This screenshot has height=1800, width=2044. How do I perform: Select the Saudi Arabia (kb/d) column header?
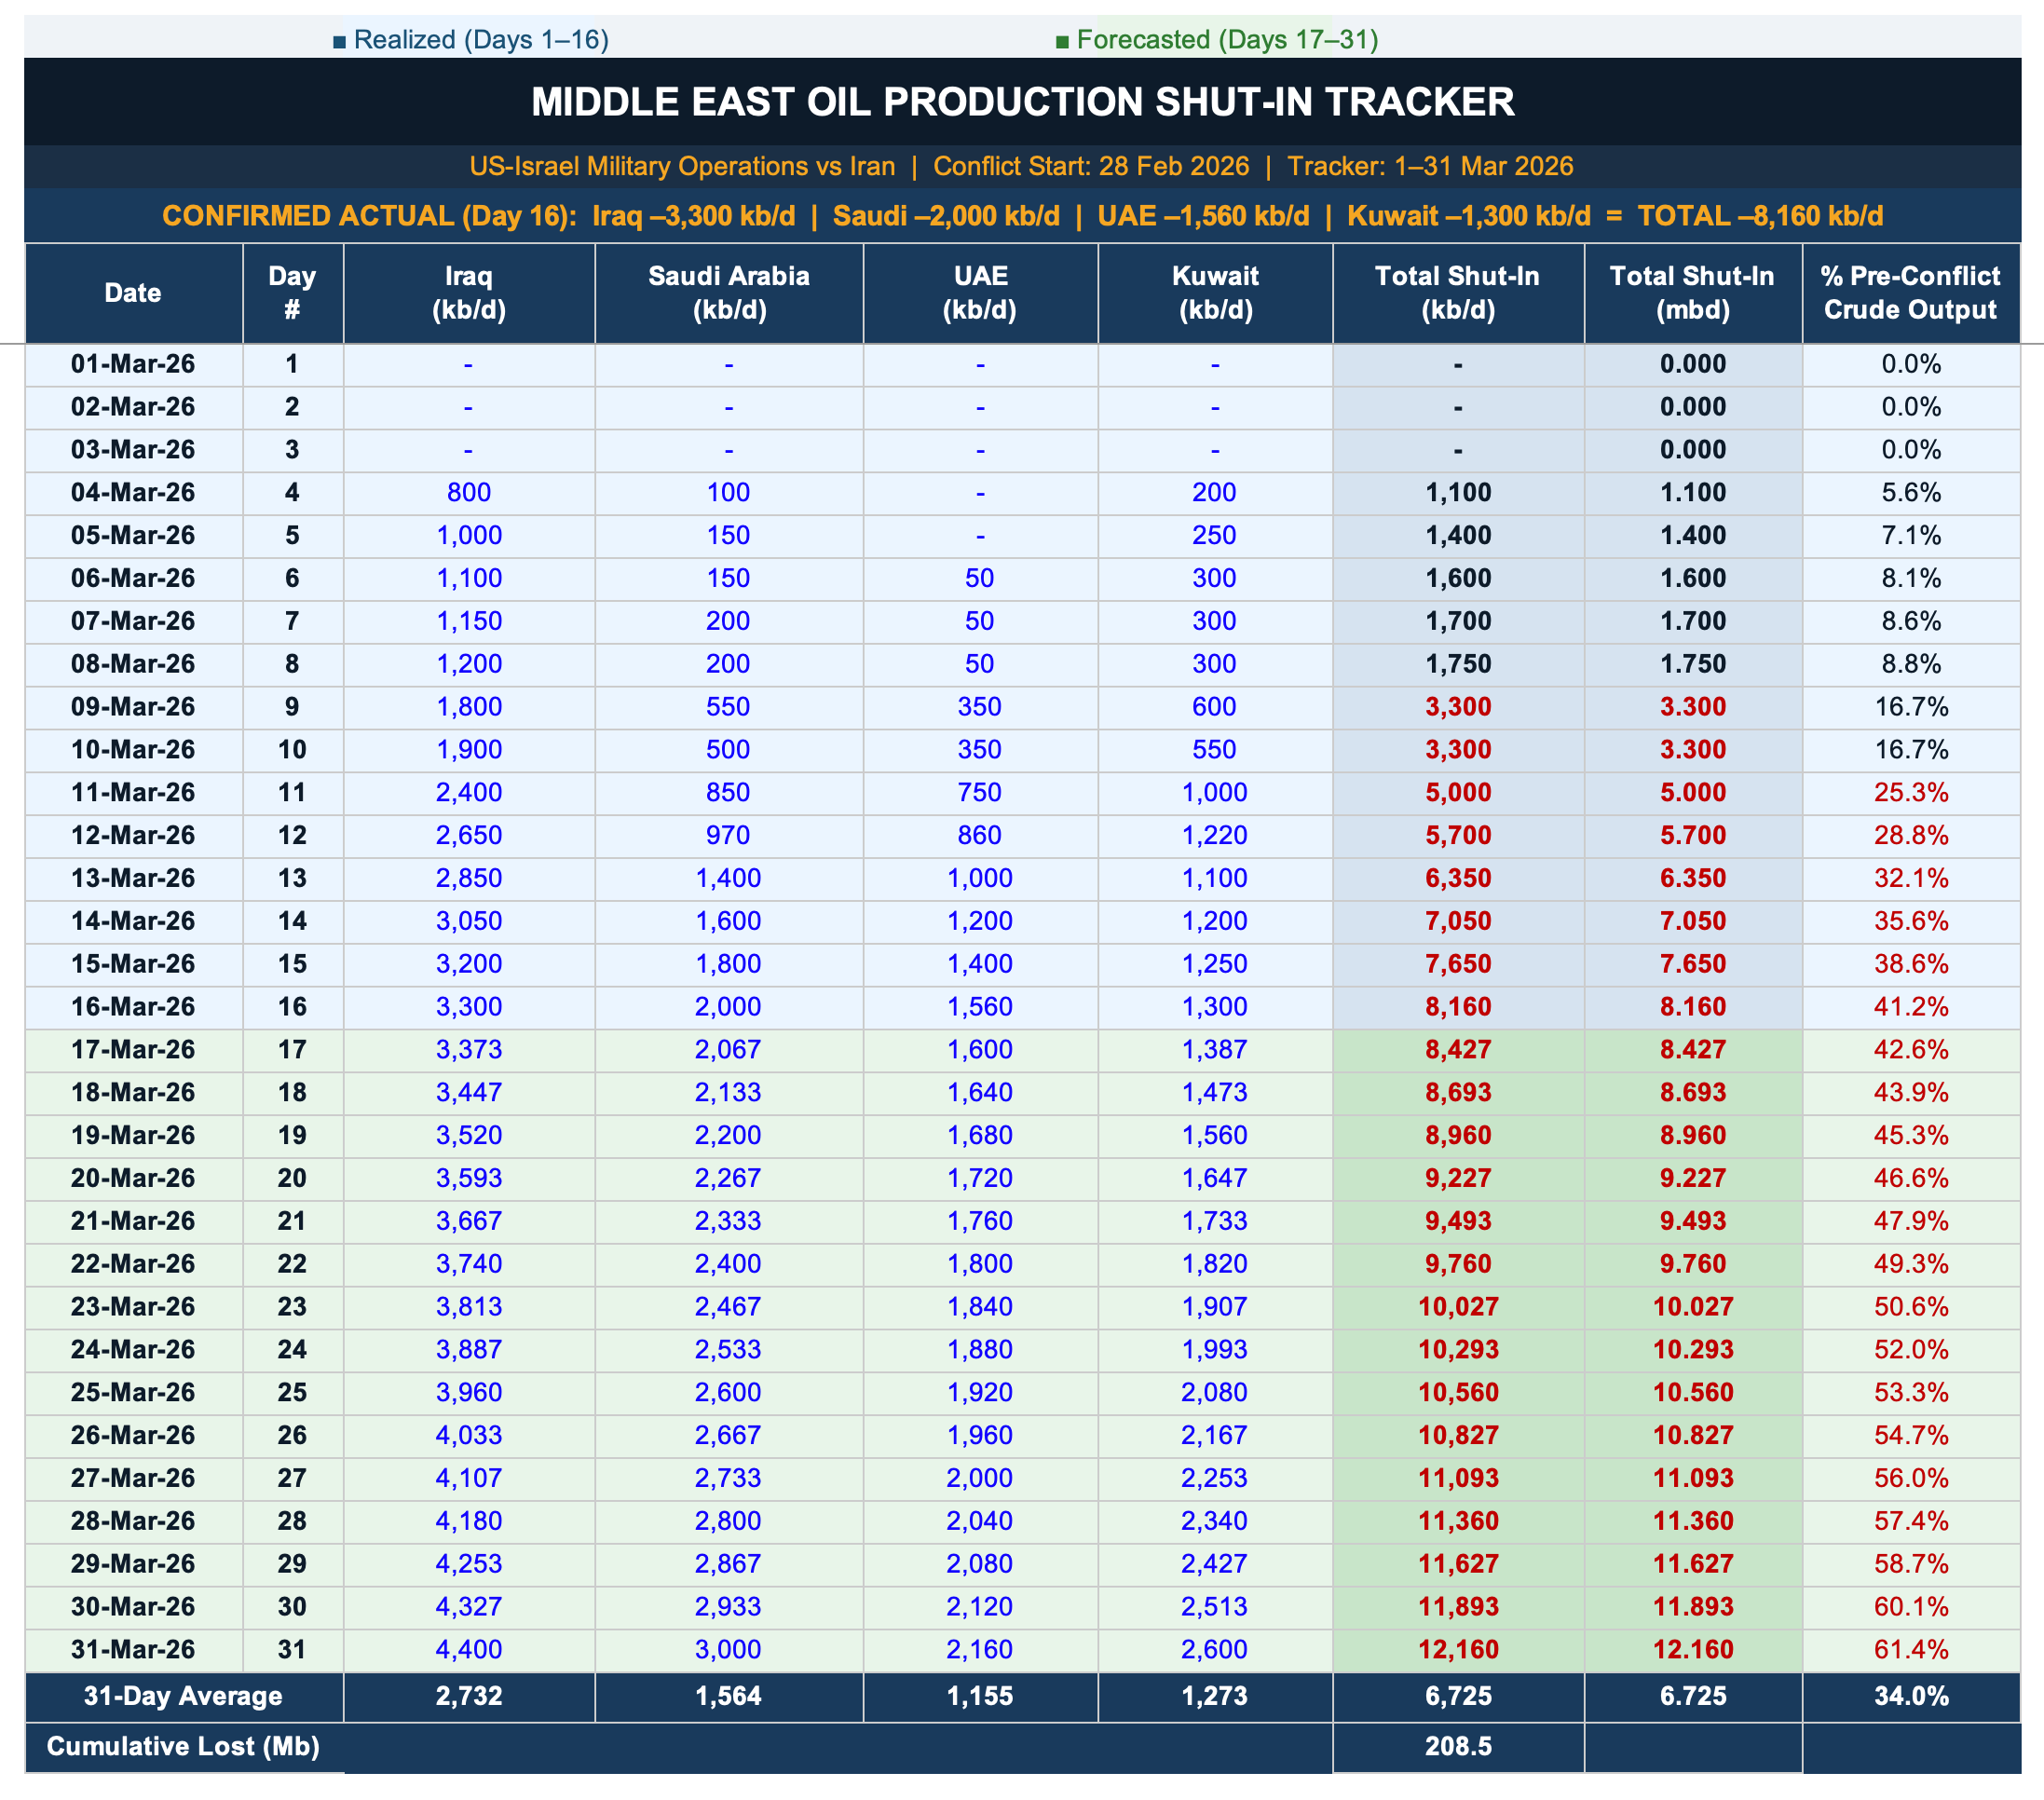[x=728, y=292]
